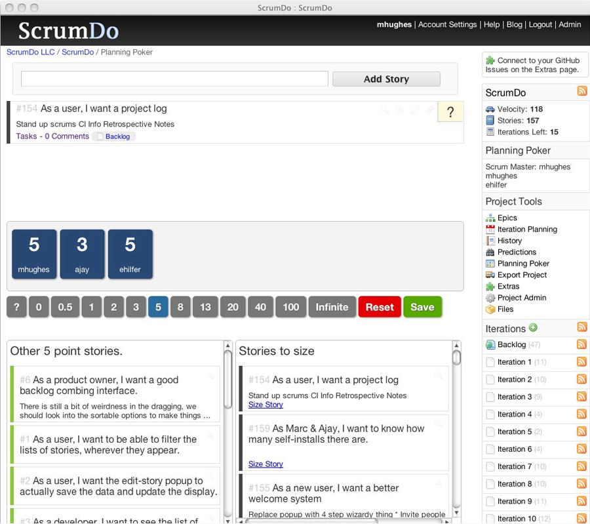Open the Admin link in header
The height and width of the screenshot is (524, 590).
570,24
